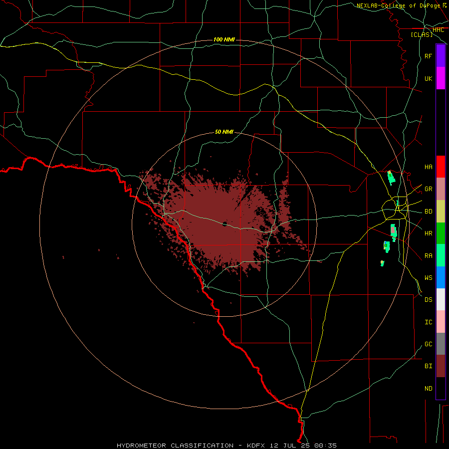The width and height of the screenshot is (449, 449).
Task: Click the "HA" legend label
Action: (x=428, y=167)
